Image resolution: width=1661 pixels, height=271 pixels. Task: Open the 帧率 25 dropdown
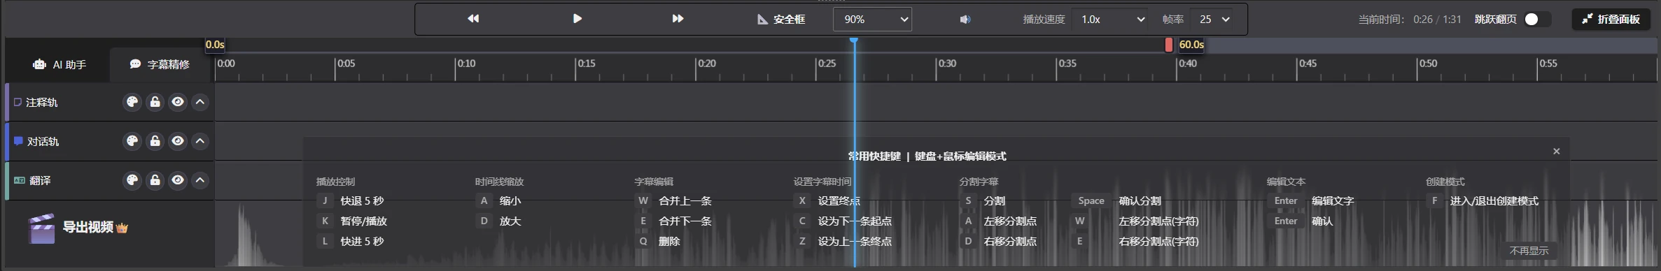coord(1214,20)
